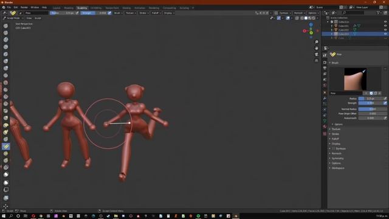Open the Output properties tab
The height and width of the screenshot is (219, 389).
(x=325, y=68)
